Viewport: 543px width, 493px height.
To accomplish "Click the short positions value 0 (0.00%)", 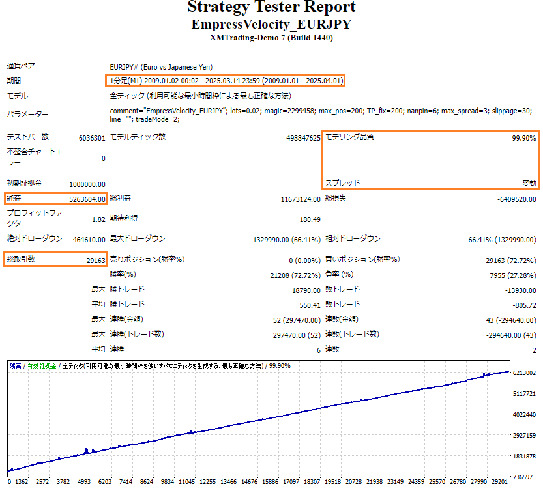I will (x=305, y=260).
